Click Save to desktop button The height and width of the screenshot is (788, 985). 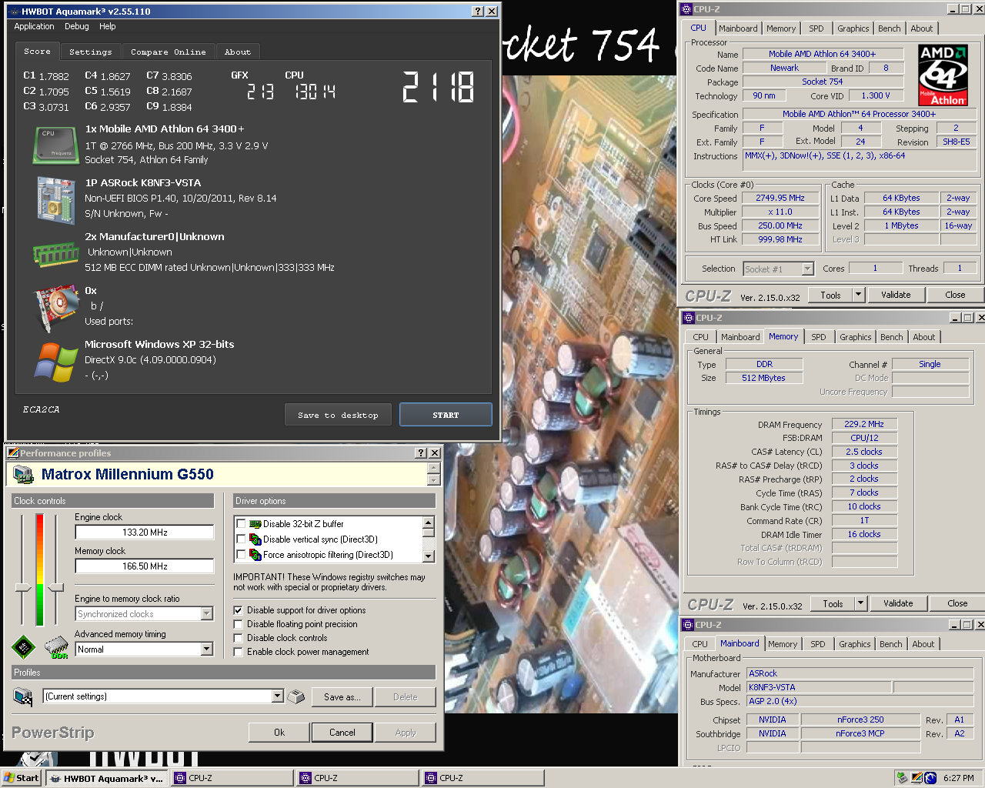(x=339, y=415)
